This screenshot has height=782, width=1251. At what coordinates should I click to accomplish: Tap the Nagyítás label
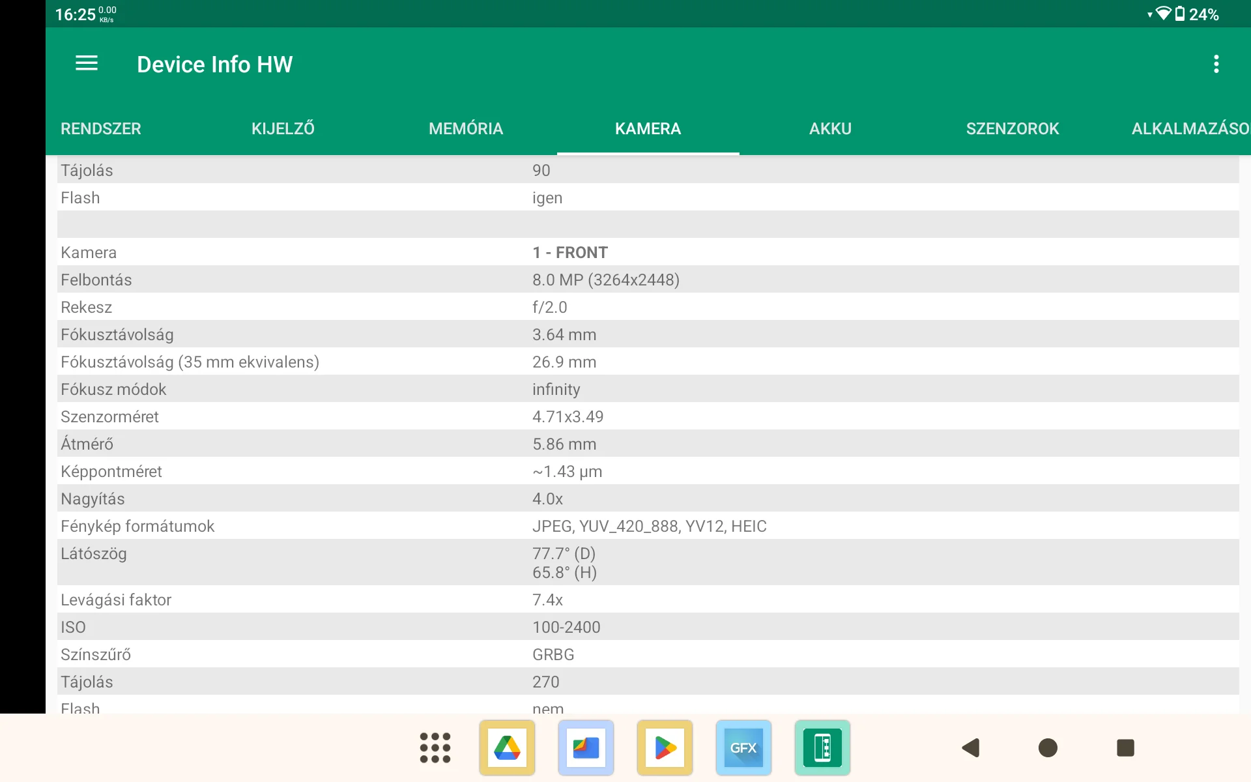pyautogui.click(x=93, y=499)
